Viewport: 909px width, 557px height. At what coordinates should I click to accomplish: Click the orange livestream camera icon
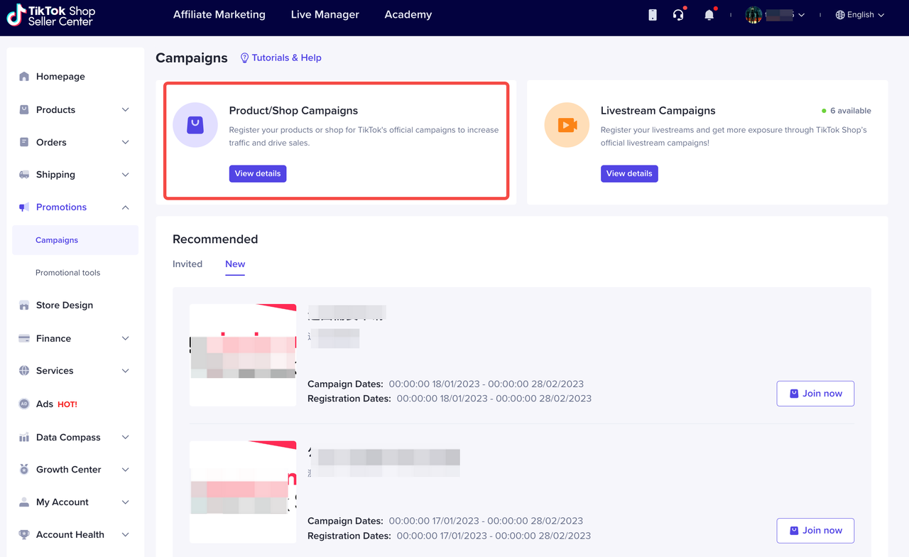point(567,125)
